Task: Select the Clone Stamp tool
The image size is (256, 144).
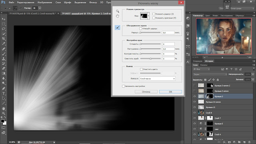Action: (x=4, y=59)
